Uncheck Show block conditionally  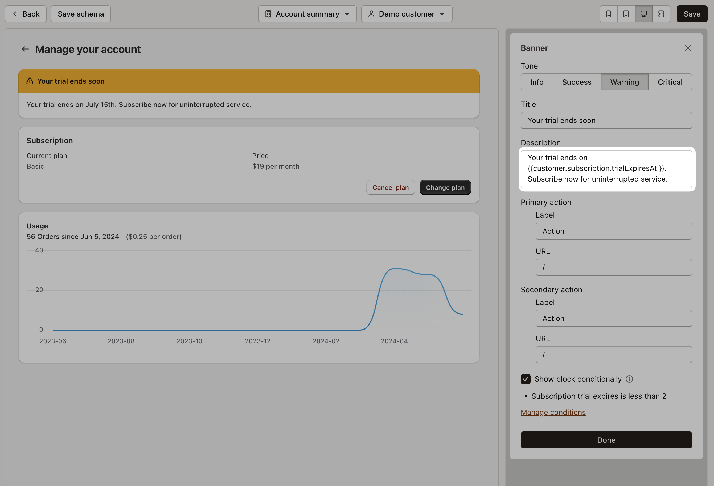(x=525, y=379)
